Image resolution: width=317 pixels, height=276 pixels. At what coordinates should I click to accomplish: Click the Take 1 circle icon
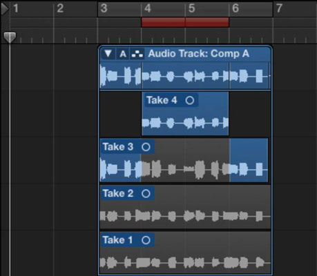(x=146, y=240)
